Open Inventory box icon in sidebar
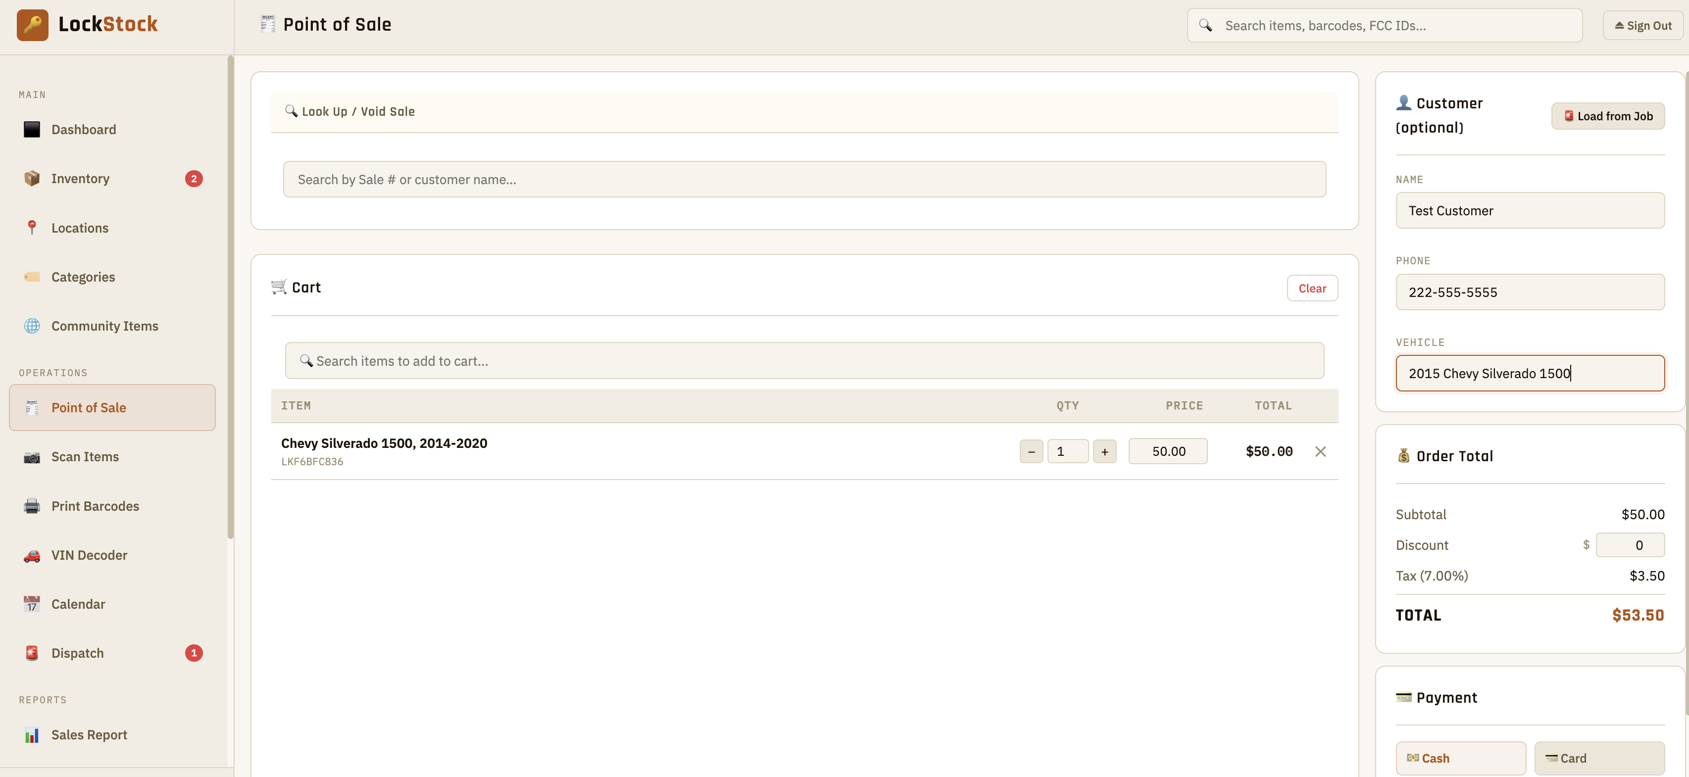The image size is (1689, 777). (32, 178)
